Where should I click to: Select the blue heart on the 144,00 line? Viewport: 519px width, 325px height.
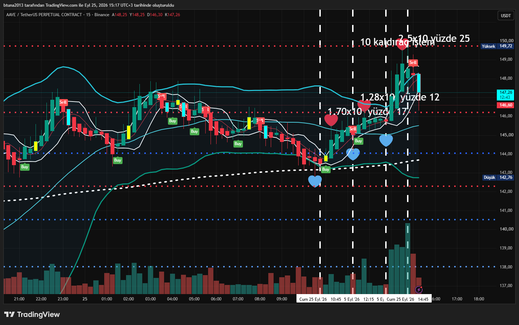pyautogui.click(x=353, y=154)
